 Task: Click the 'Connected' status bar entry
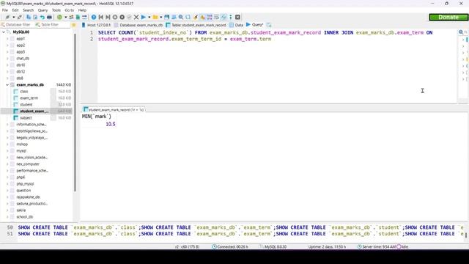tap(229, 247)
